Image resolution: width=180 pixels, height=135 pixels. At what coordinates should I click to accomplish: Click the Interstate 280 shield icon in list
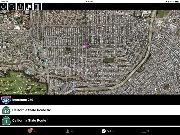6,100
